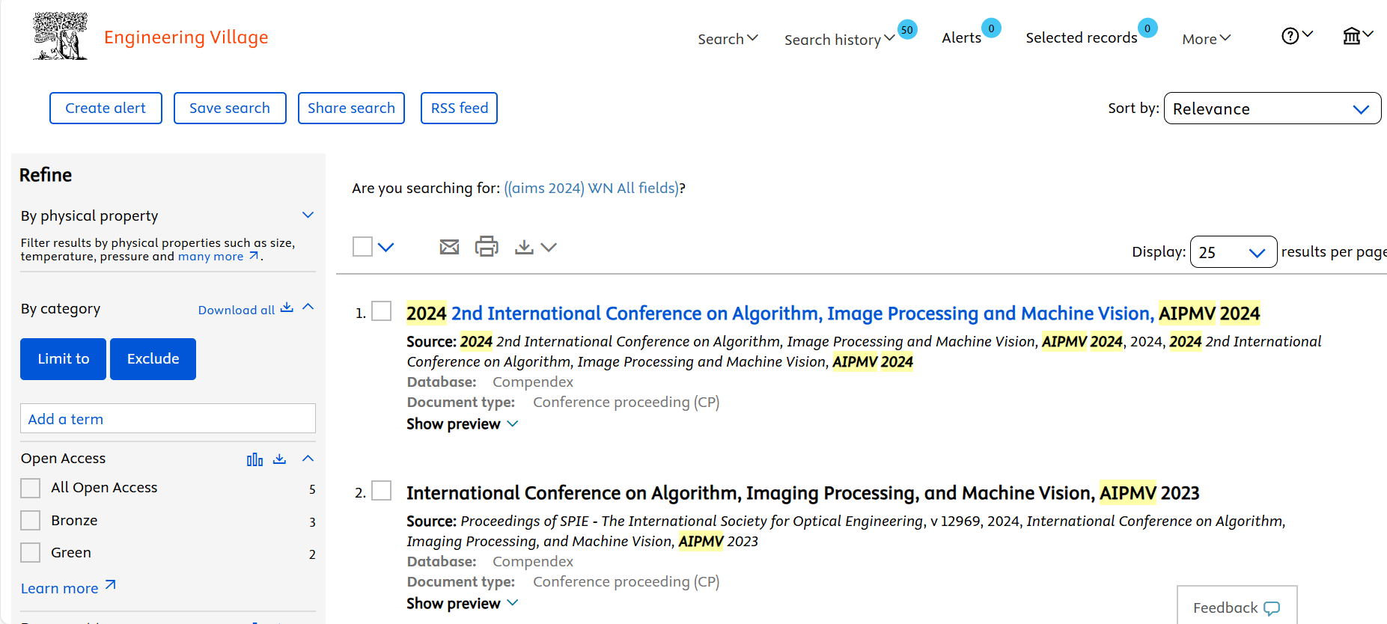The width and height of the screenshot is (1387, 624).
Task: Click the Create alert button
Action: click(106, 108)
